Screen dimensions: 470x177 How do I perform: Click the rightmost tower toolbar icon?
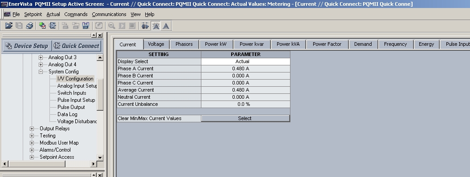[x=166, y=26]
